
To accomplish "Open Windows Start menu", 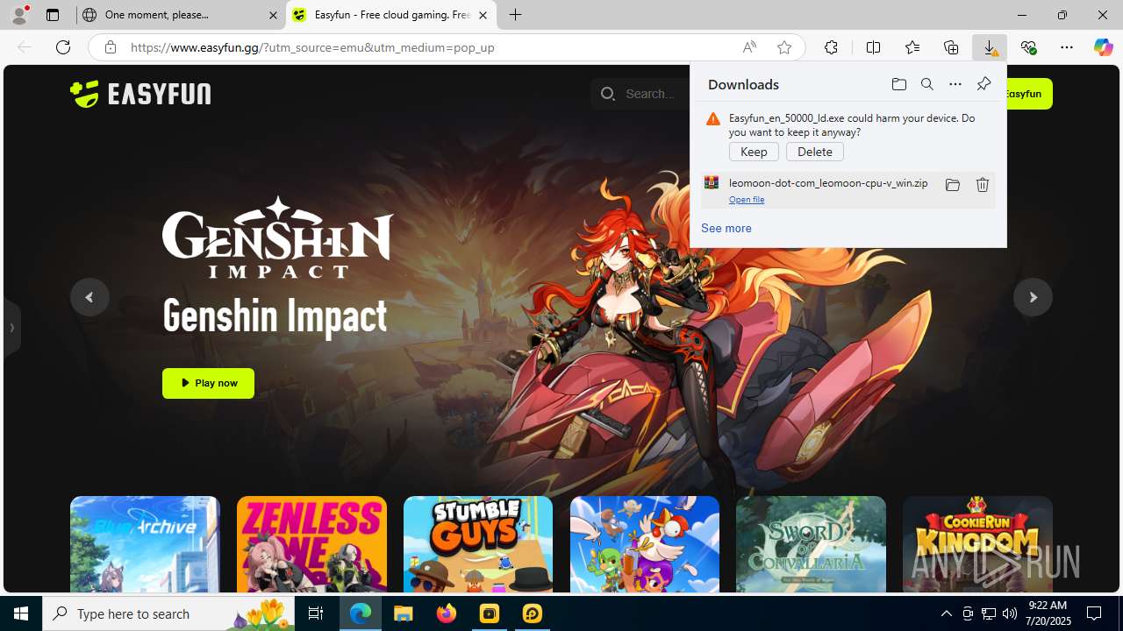I will [21, 613].
